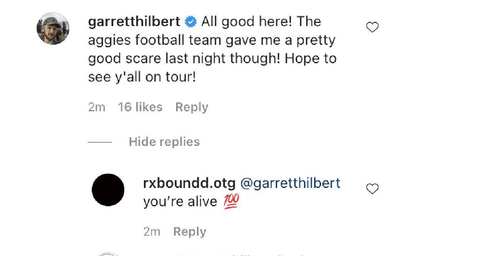Like garretthilbert's comment via the heart icon
The width and height of the screenshot is (489, 256).
(x=372, y=27)
